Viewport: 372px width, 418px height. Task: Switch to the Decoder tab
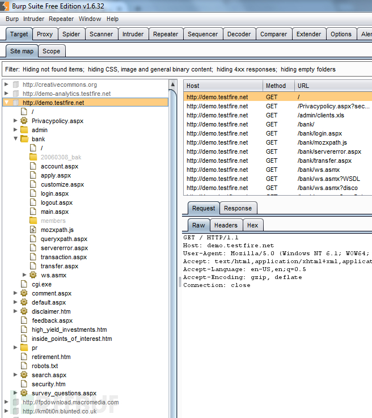pos(239,34)
